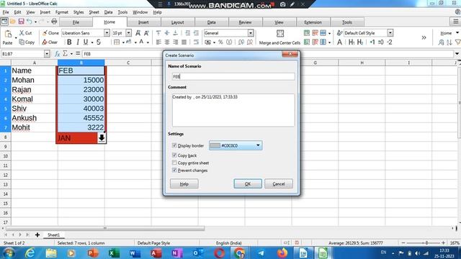The image size is (461, 259).
Task: Click Cancel in Create Scenario dialog
Action: point(279,184)
